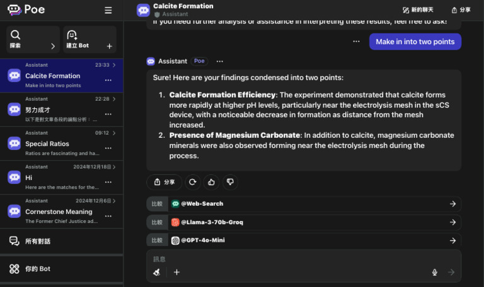Click the plus attachment icon in message box
The height and width of the screenshot is (287, 484).
pyautogui.click(x=176, y=272)
